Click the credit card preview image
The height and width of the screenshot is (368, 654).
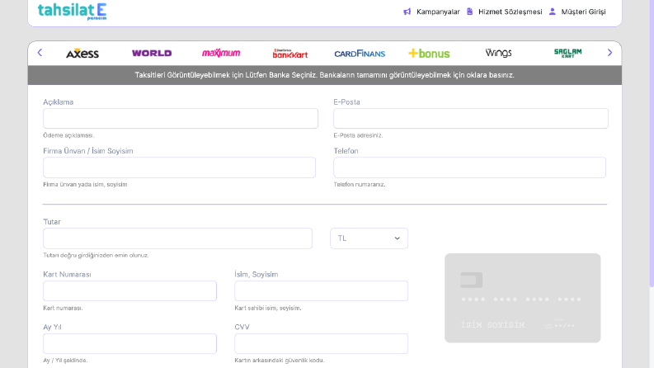523,298
